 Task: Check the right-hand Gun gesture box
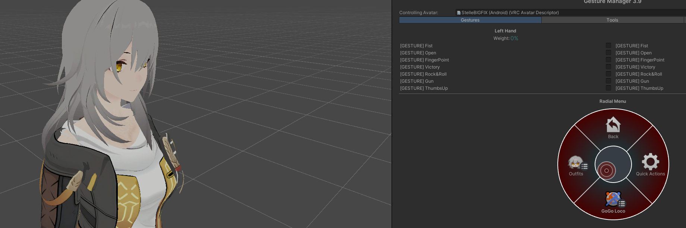(608, 81)
